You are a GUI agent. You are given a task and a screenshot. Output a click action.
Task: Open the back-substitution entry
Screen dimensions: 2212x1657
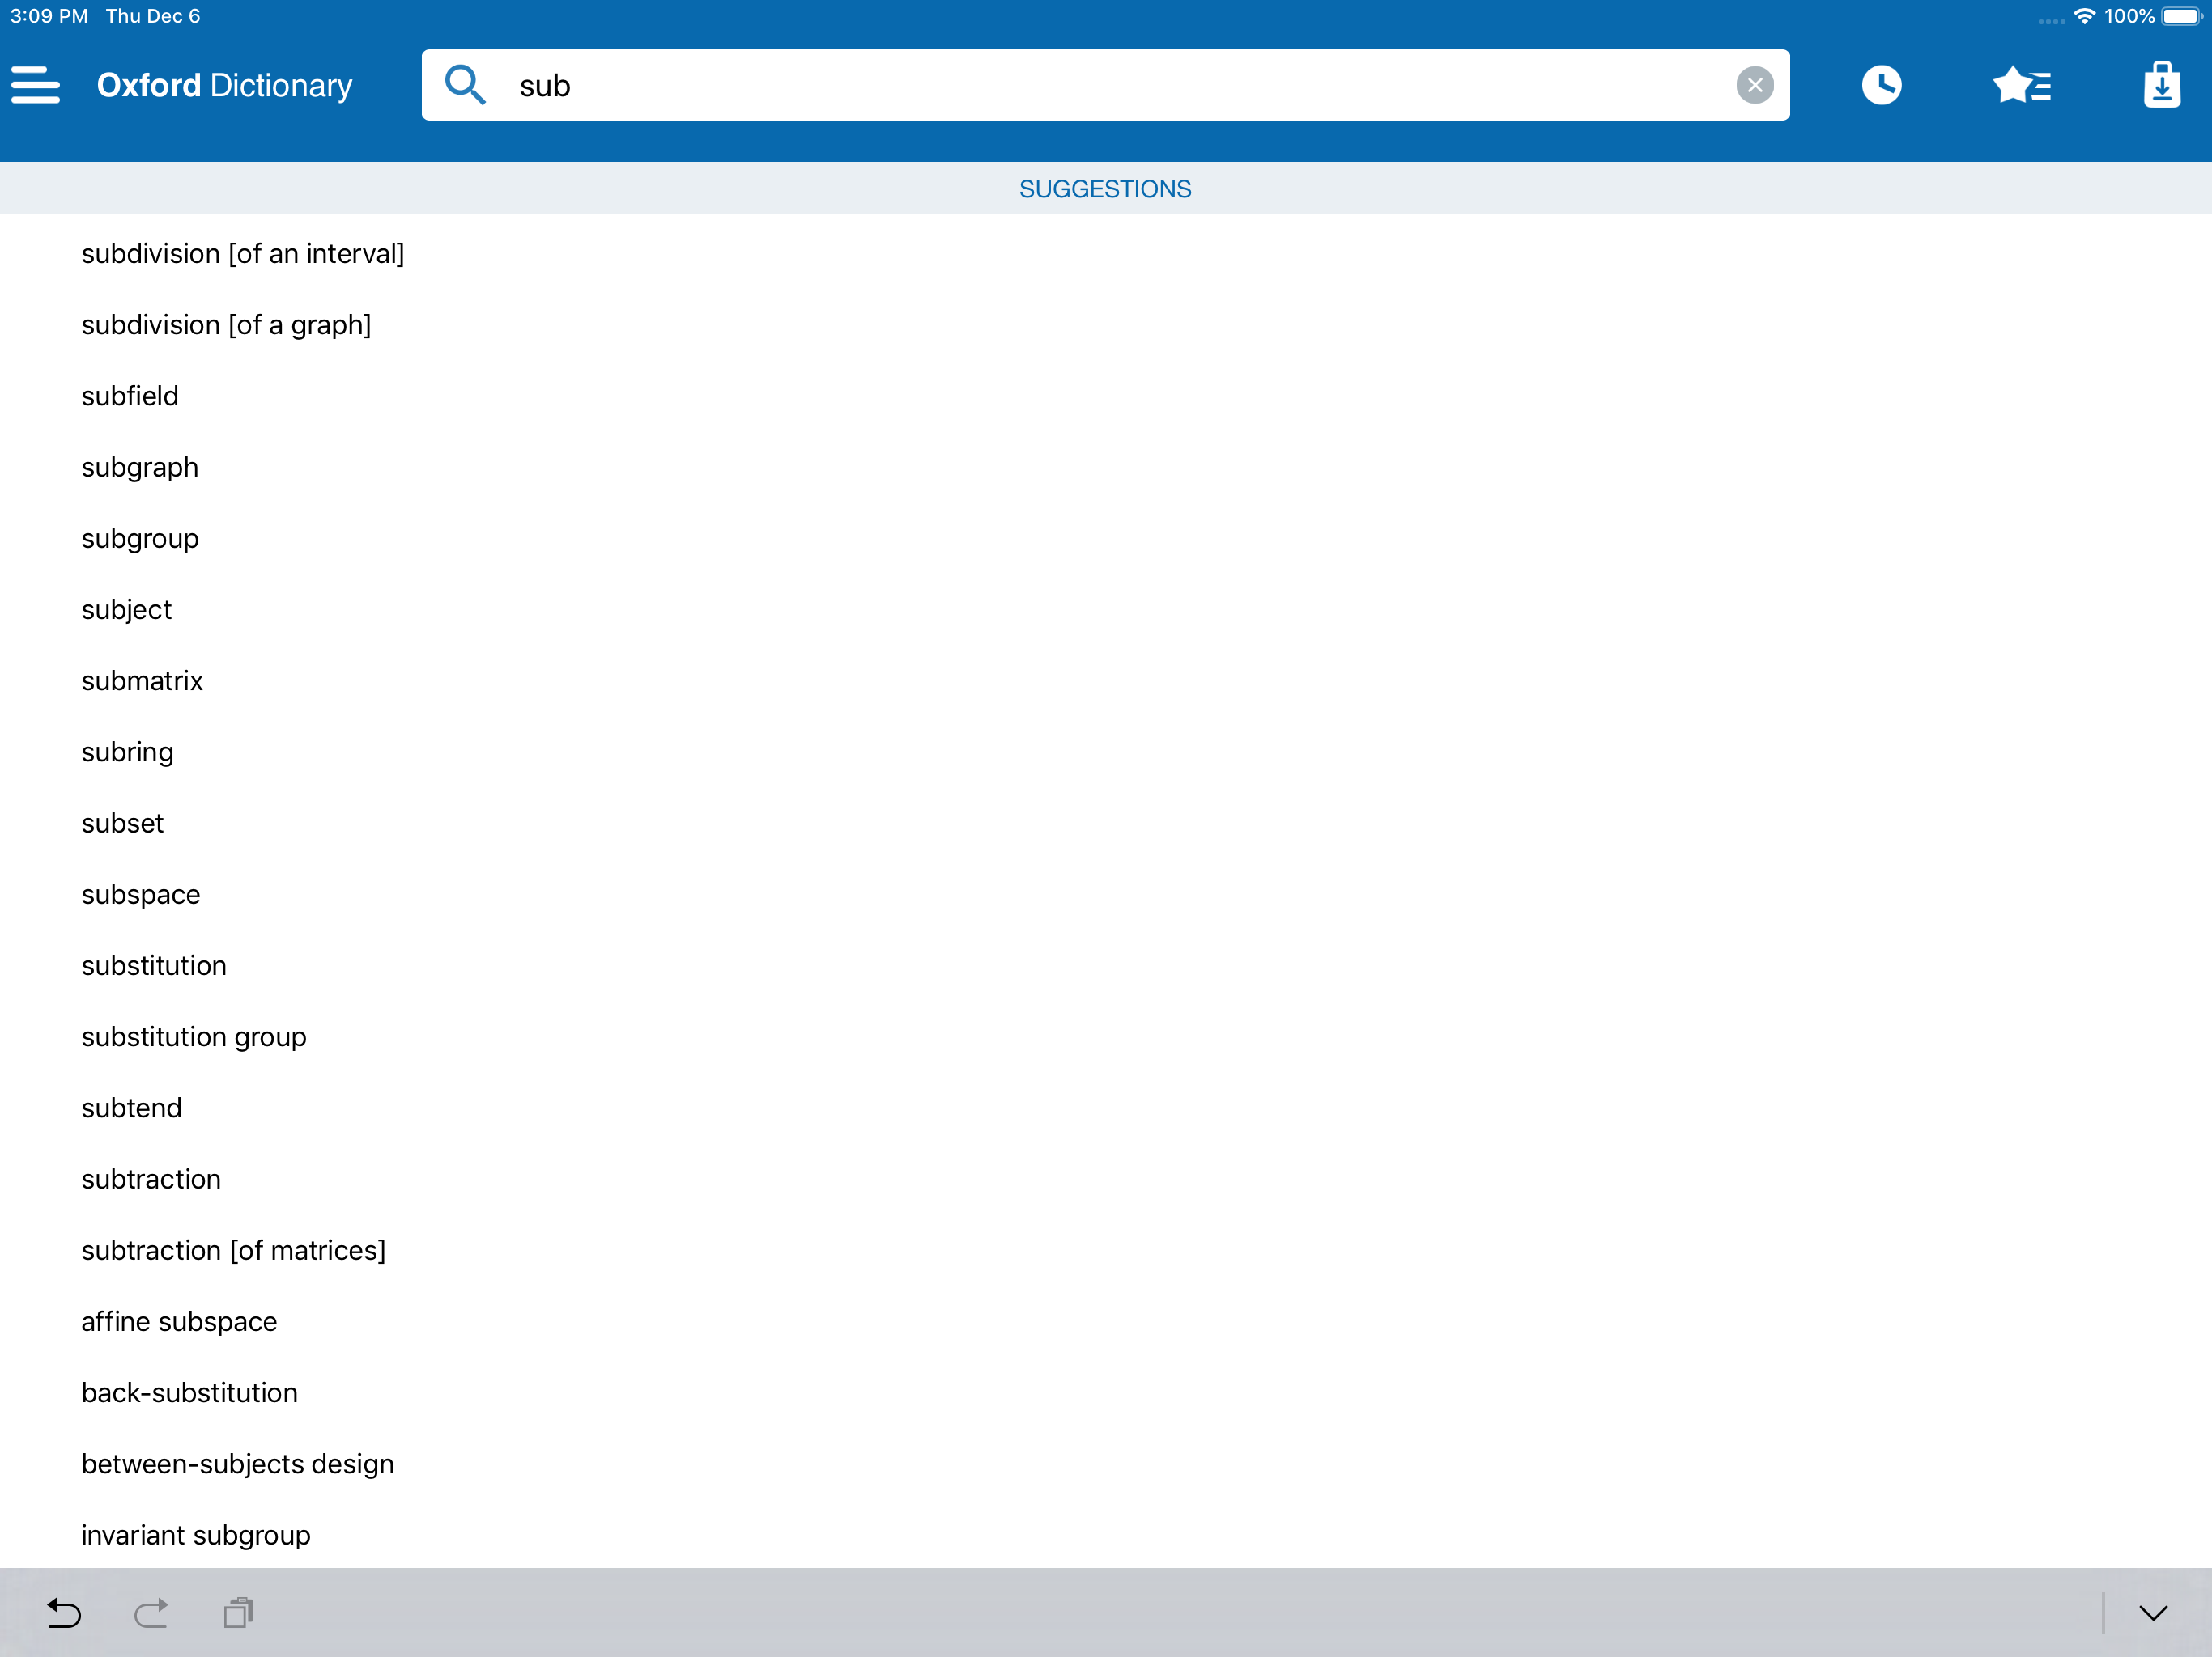point(189,1392)
